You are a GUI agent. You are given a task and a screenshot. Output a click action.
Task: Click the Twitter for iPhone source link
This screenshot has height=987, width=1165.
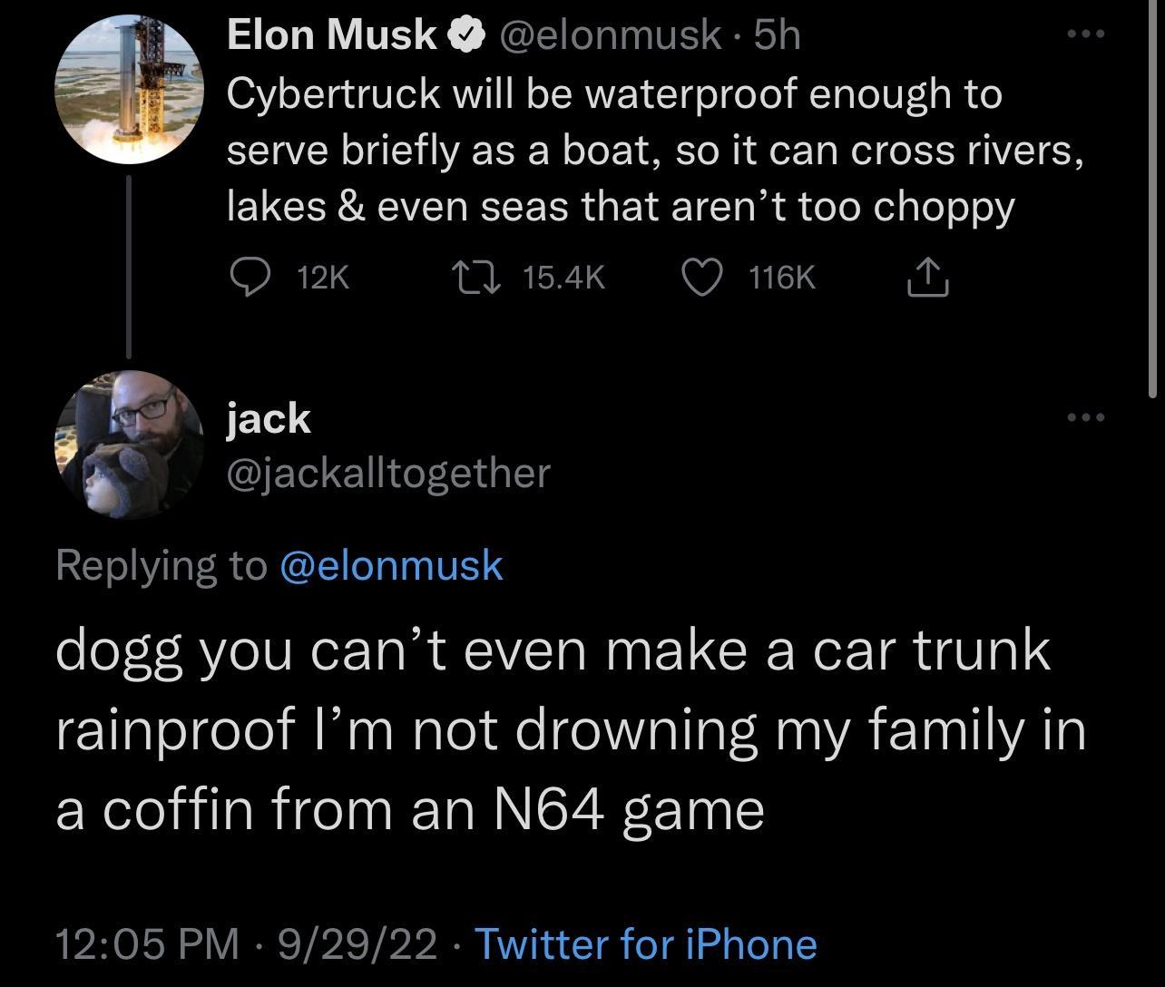click(646, 944)
